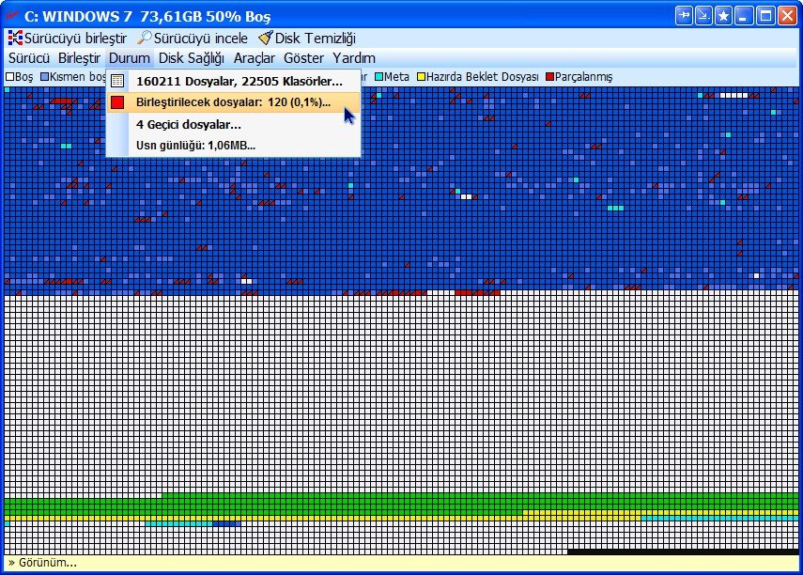This screenshot has width=803, height=575.
Task: Open the Göster menu
Action: click(x=303, y=58)
